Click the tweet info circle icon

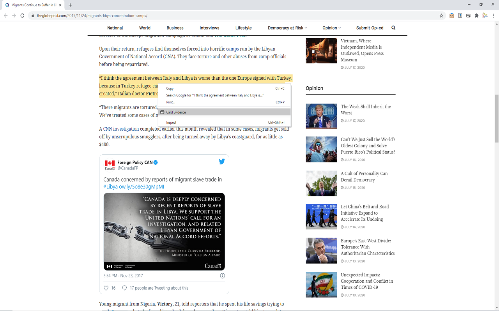(x=222, y=276)
